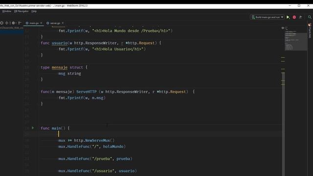Run the program with the green play button
313x176 pixels.
[x=288, y=18]
